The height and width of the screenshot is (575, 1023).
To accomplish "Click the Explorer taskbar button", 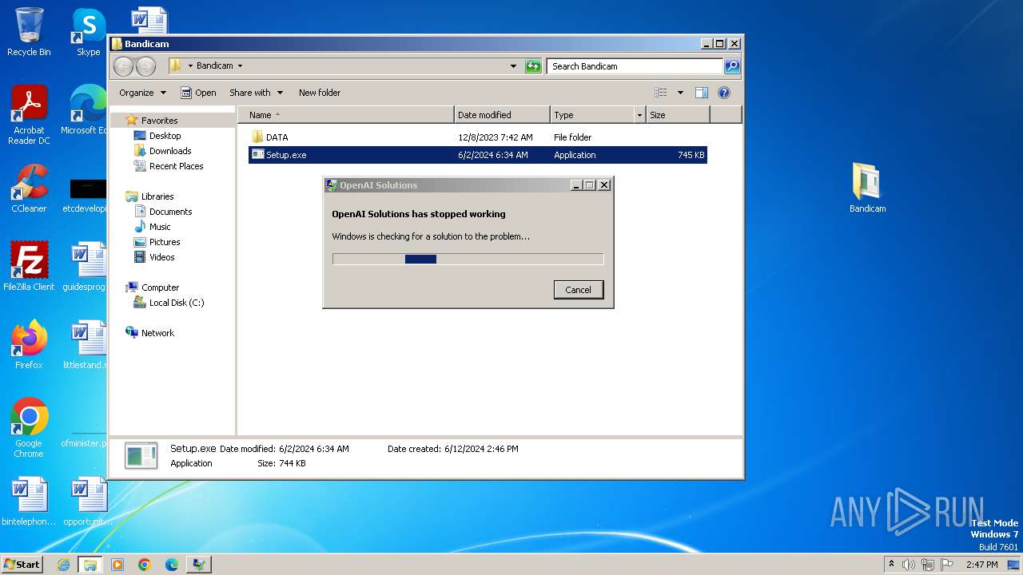I will (x=90, y=565).
